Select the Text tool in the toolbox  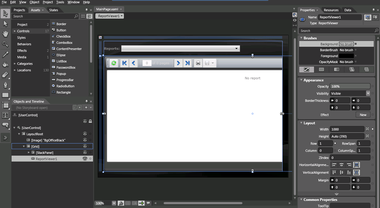[x=5, y=115]
